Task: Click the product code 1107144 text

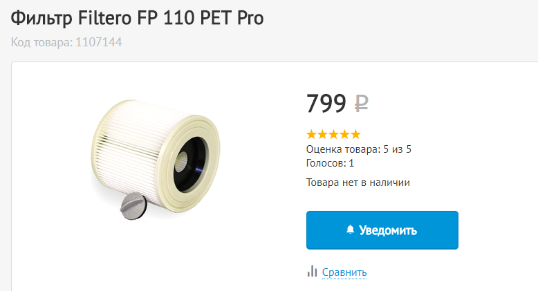Action: pos(98,42)
